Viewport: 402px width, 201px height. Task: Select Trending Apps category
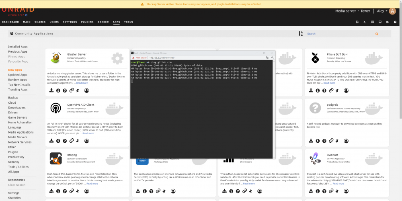18,90
